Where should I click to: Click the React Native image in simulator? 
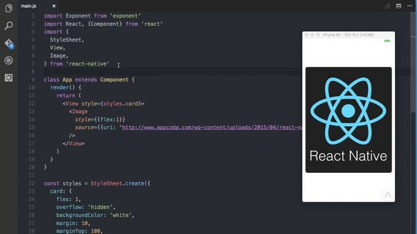click(349, 120)
